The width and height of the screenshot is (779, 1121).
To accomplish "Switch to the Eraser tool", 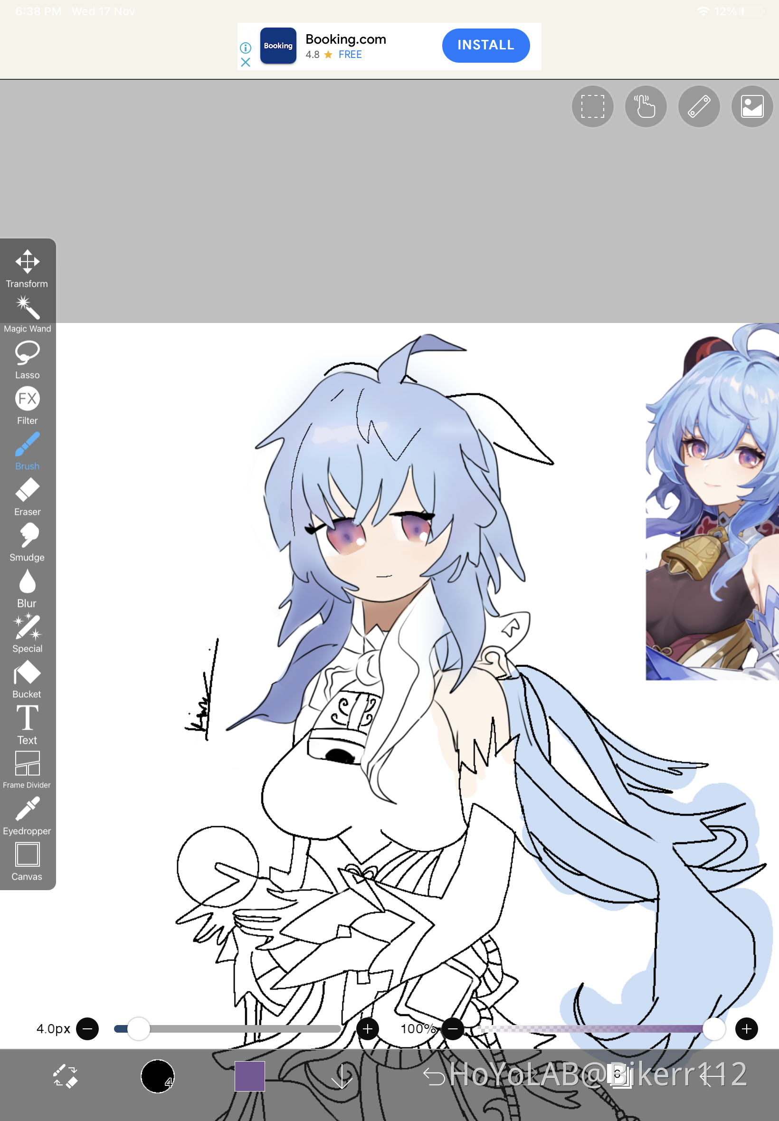I will pos(28,496).
